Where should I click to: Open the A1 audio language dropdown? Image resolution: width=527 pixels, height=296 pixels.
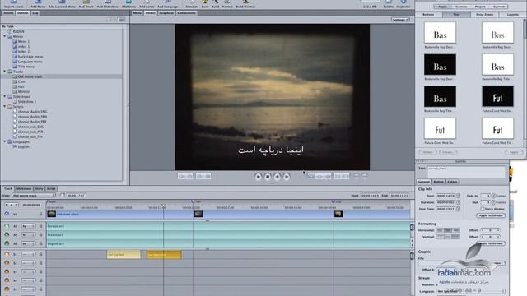[x=28, y=226]
